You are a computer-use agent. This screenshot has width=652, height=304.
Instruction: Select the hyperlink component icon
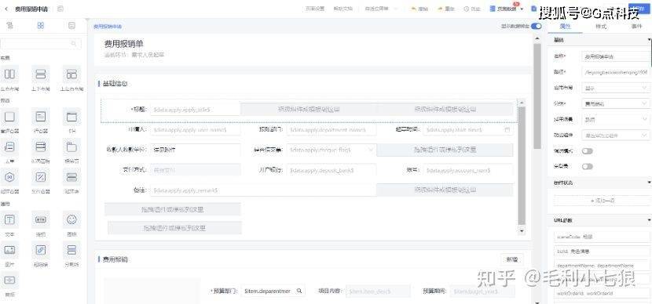[40, 250]
